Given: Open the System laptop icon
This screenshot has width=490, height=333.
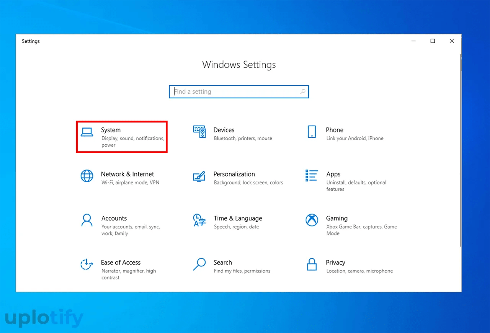Looking at the screenshot, I should coord(87,132).
